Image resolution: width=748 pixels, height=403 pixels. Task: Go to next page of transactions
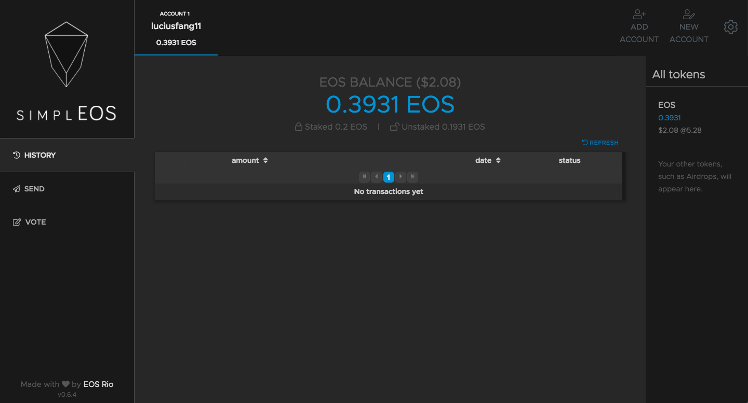(x=401, y=177)
